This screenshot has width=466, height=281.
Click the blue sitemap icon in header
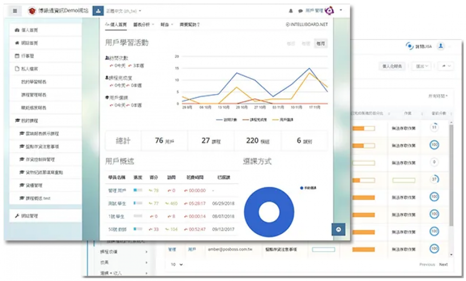(x=98, y=10)
